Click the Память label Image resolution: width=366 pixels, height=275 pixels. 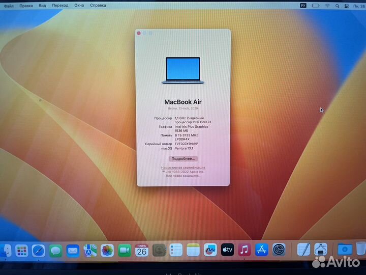pyautogui.click(x=166, y=135)
